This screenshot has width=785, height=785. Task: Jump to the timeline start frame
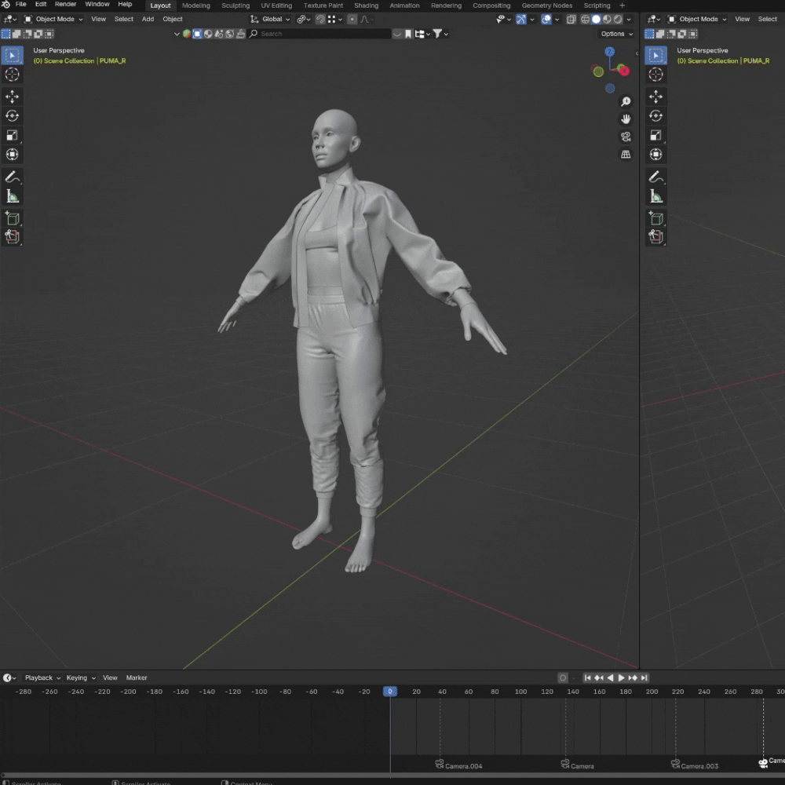tap(588, 678)
